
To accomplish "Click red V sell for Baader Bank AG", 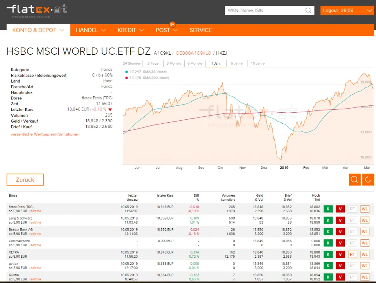I will 340,232.
